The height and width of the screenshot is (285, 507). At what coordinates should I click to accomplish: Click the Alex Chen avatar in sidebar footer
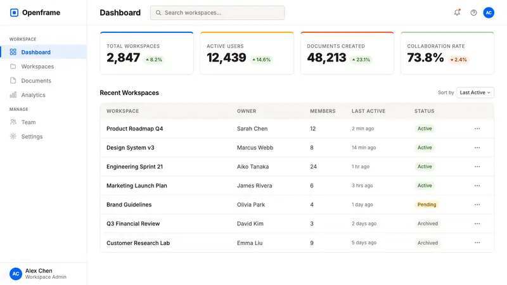(x=15, y=274)
